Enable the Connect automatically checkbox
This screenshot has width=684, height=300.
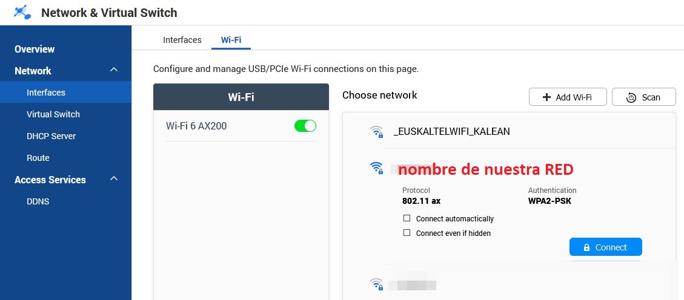tap(407, 218)
